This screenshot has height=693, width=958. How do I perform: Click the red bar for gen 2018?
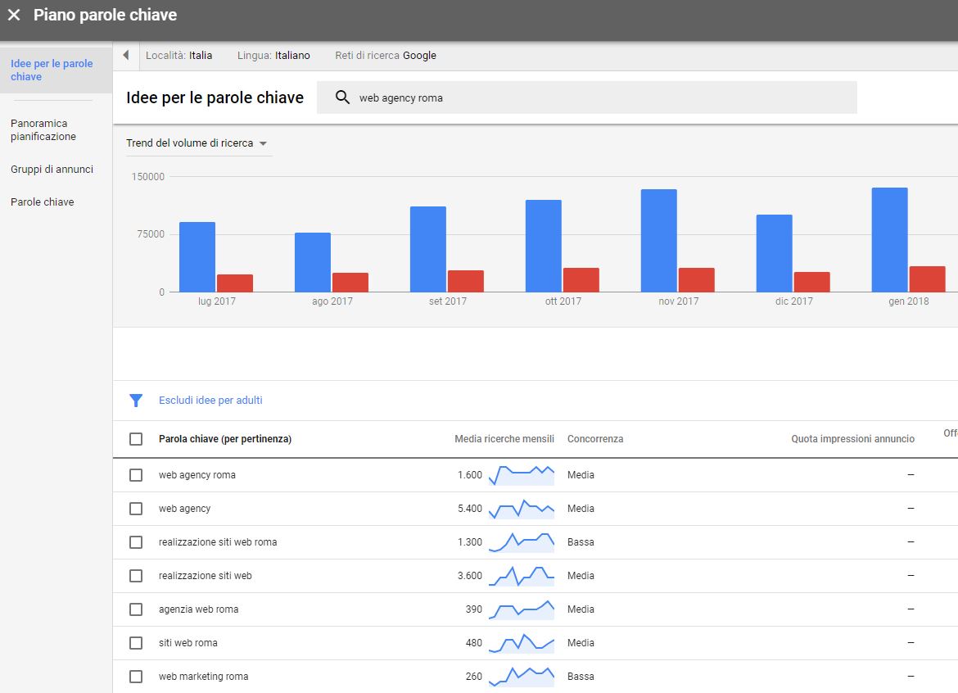tap(928, 279)
